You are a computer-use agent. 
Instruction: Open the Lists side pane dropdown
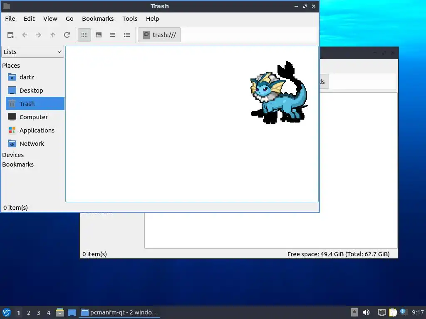(x=32, y=52)
